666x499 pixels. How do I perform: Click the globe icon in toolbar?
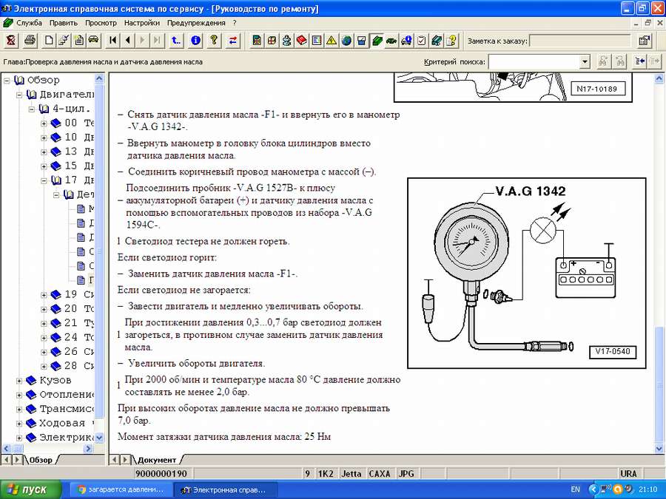346,41
